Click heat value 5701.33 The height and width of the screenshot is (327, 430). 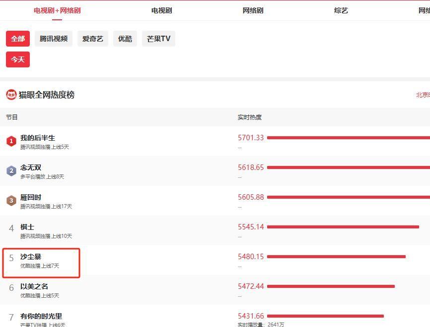pyautogui.click(x=251, y=137)
